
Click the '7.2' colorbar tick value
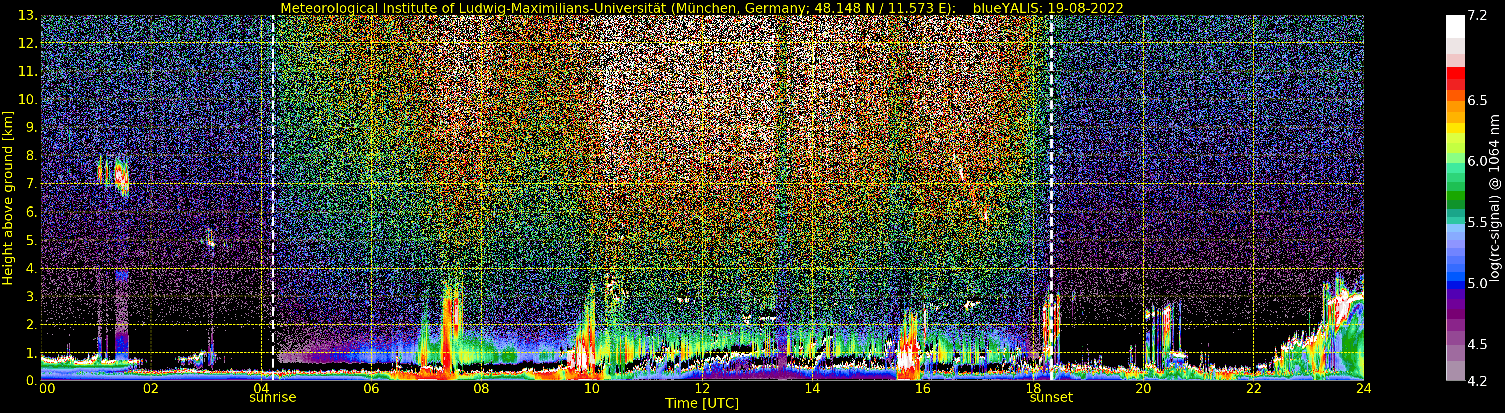click(x=1477, y=15)
